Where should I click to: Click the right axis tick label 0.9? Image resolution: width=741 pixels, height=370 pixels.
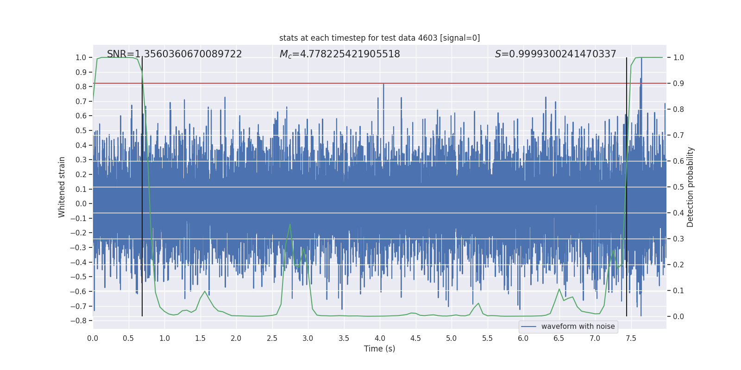[678, 83]
